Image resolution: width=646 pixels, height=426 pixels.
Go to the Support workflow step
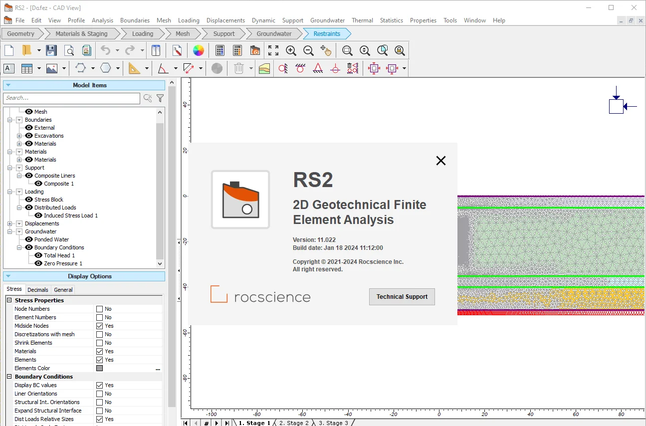(x=224, y=34)
